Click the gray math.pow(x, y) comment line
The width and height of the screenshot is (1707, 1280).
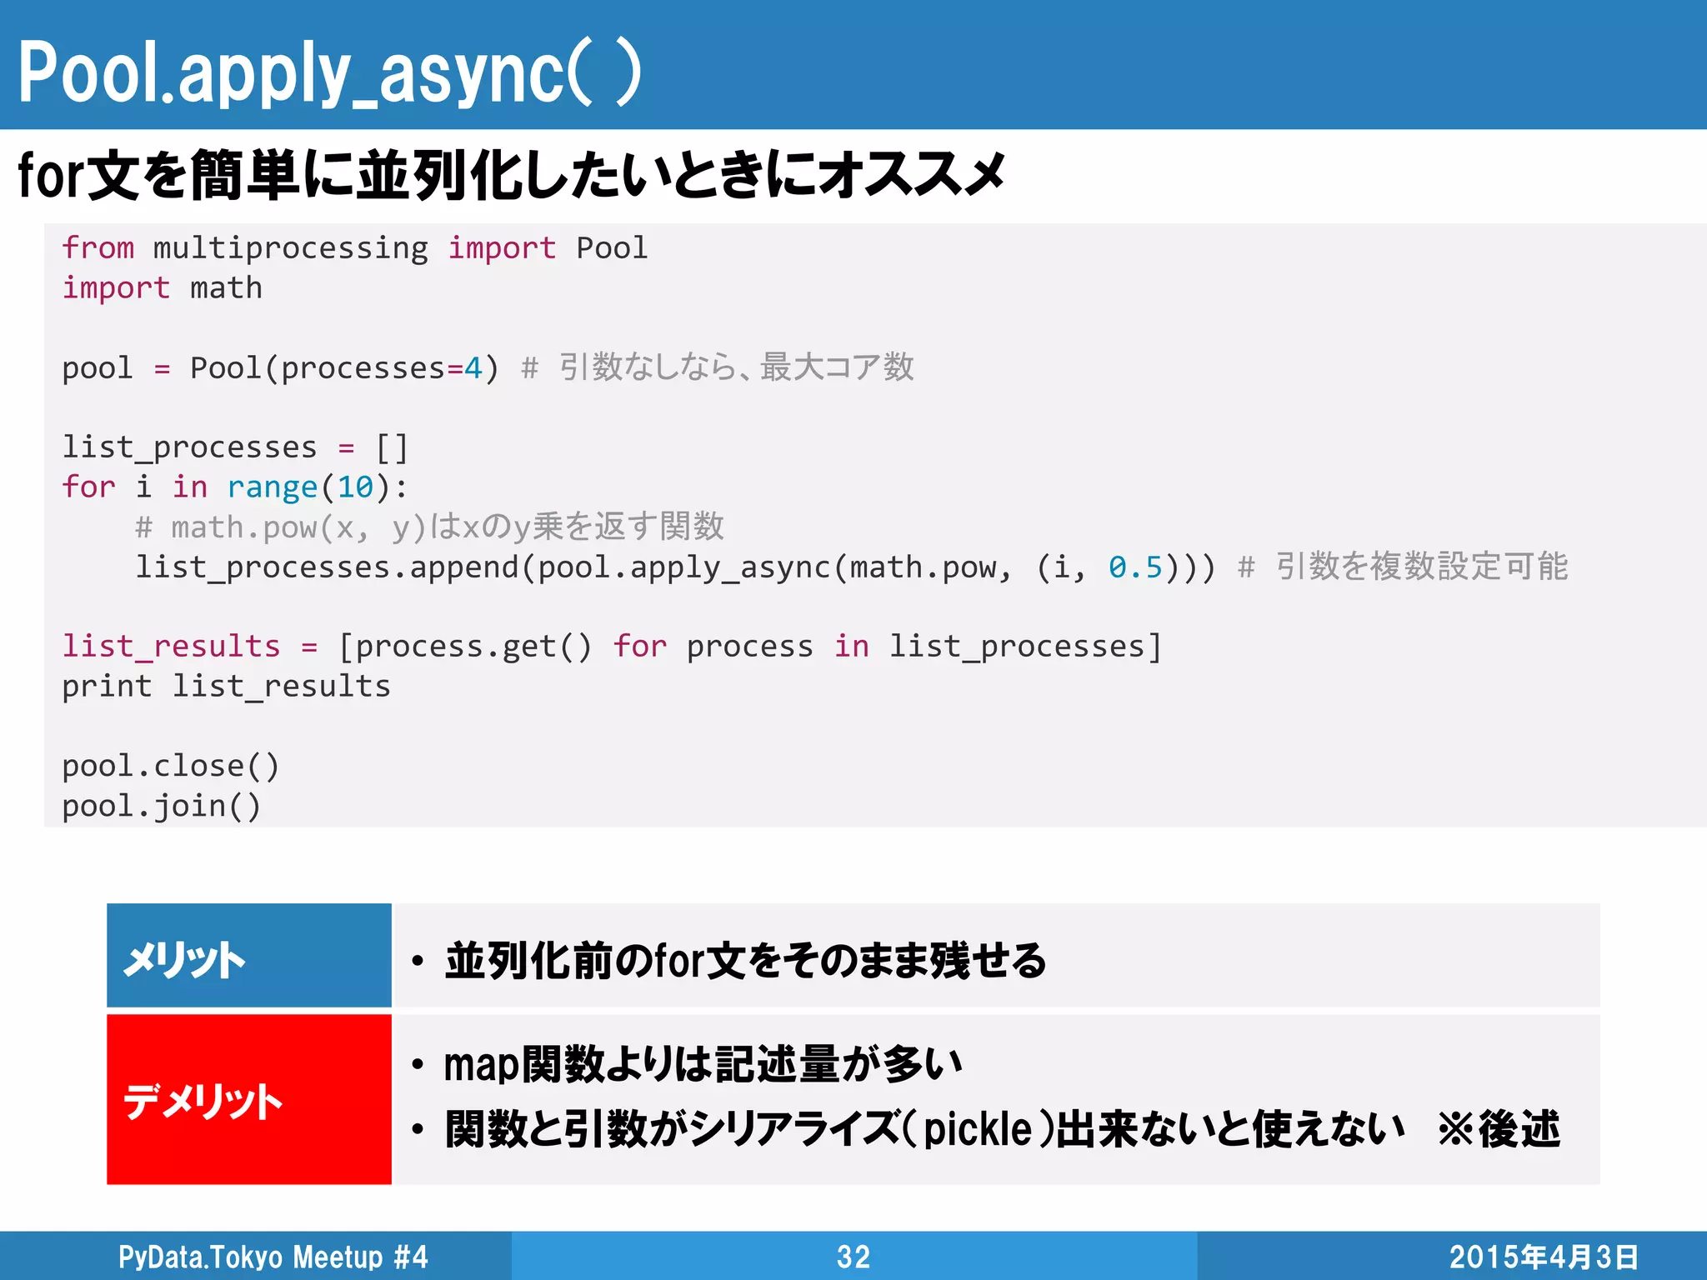tap(429, 527)
